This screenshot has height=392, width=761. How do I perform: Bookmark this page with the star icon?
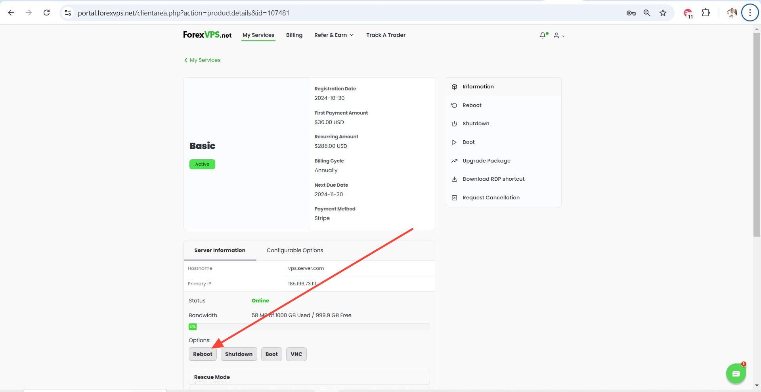click(663, 13)
